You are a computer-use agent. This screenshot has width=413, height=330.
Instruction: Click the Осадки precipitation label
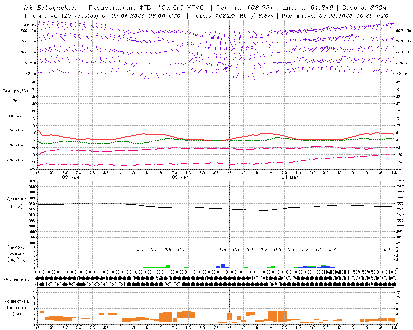[17, 253]
